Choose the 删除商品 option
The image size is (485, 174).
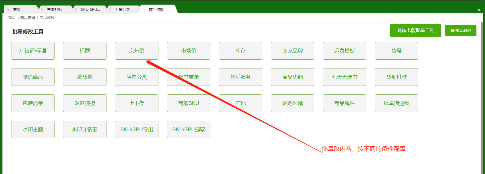[x=33, y=77]
